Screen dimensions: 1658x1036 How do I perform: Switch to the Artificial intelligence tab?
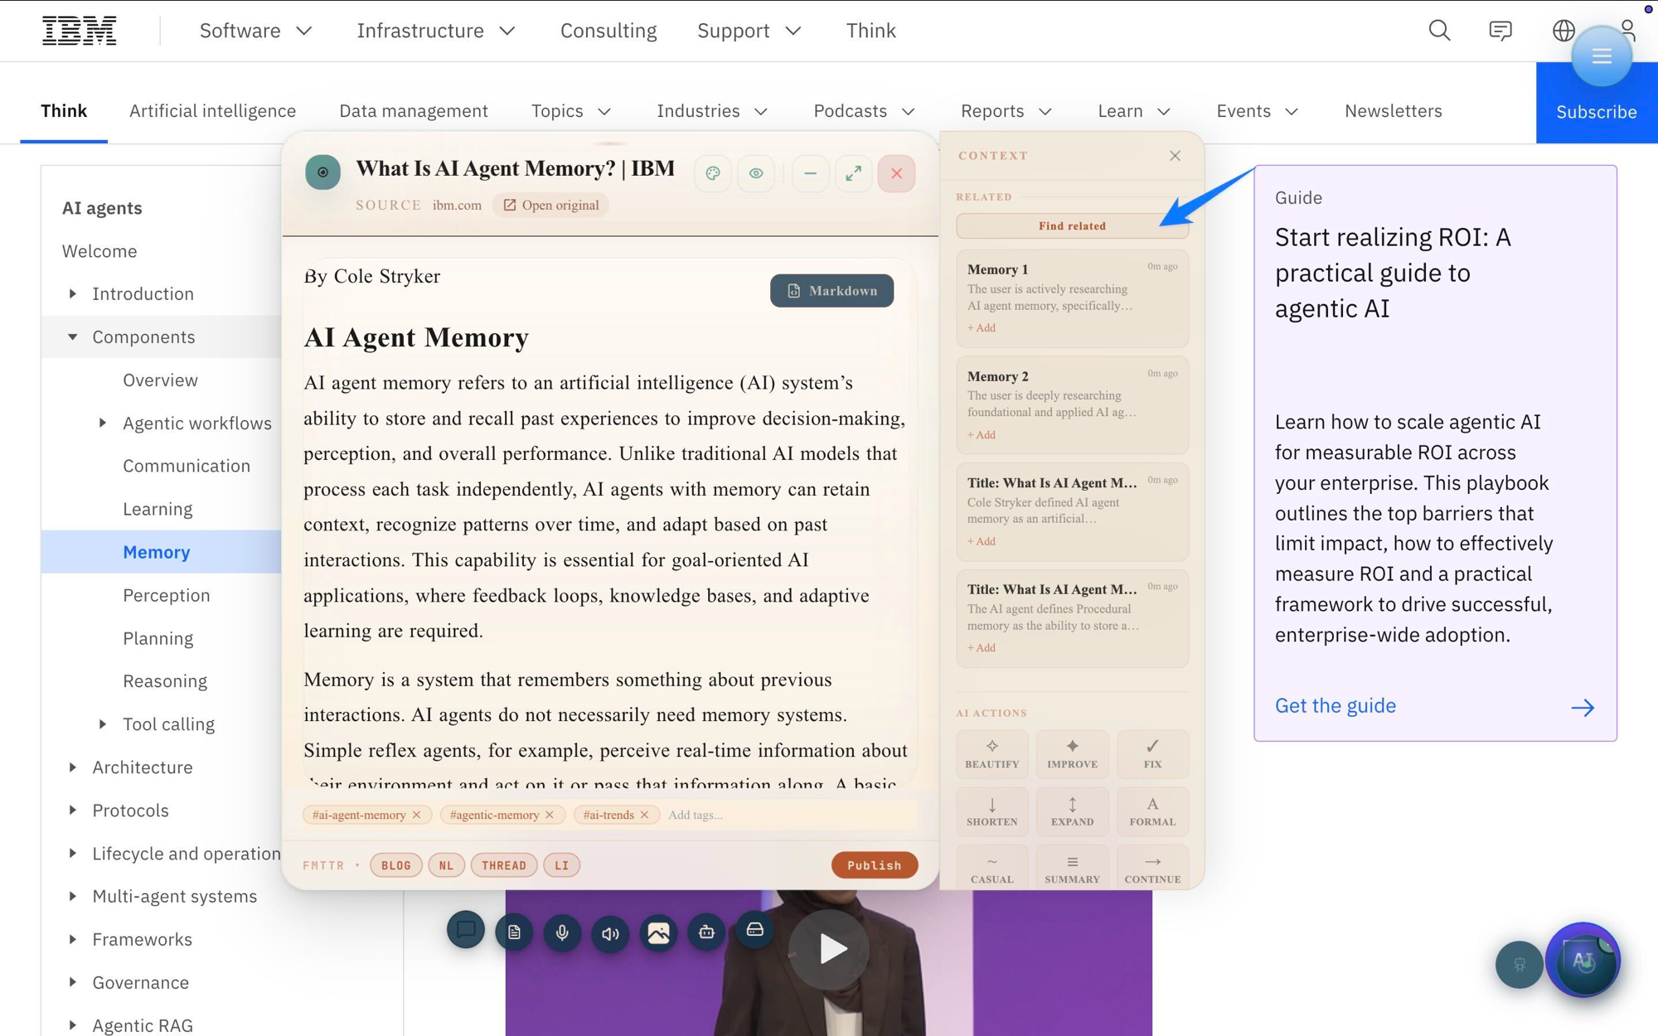[x=212, y=111]
